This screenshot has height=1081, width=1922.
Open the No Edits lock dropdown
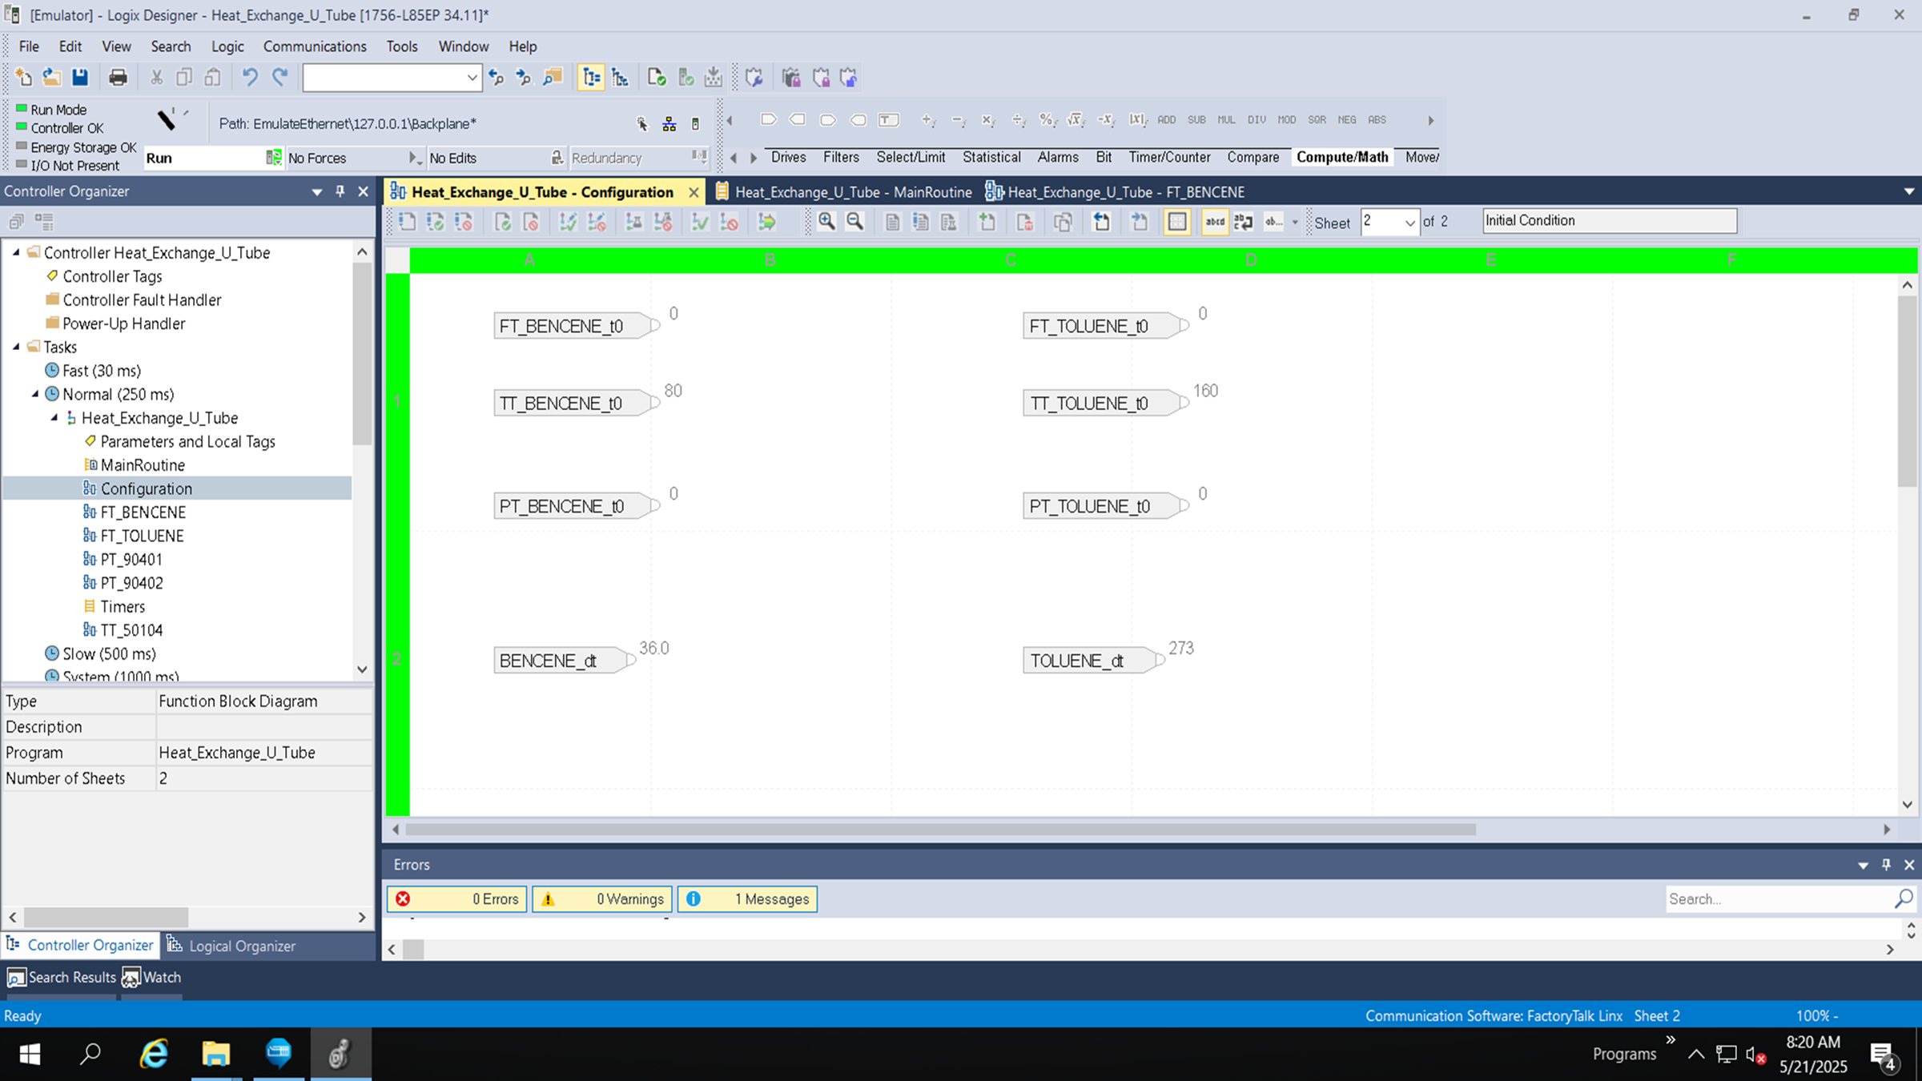point(557,158)
